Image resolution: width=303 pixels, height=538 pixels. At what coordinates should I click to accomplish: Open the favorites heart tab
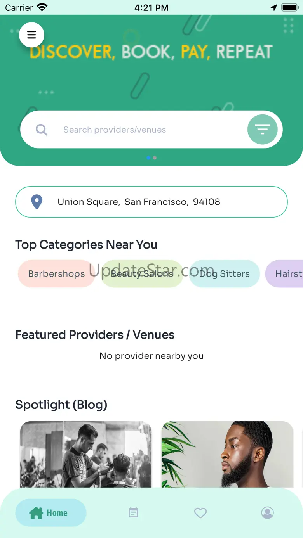click(200, 513)
